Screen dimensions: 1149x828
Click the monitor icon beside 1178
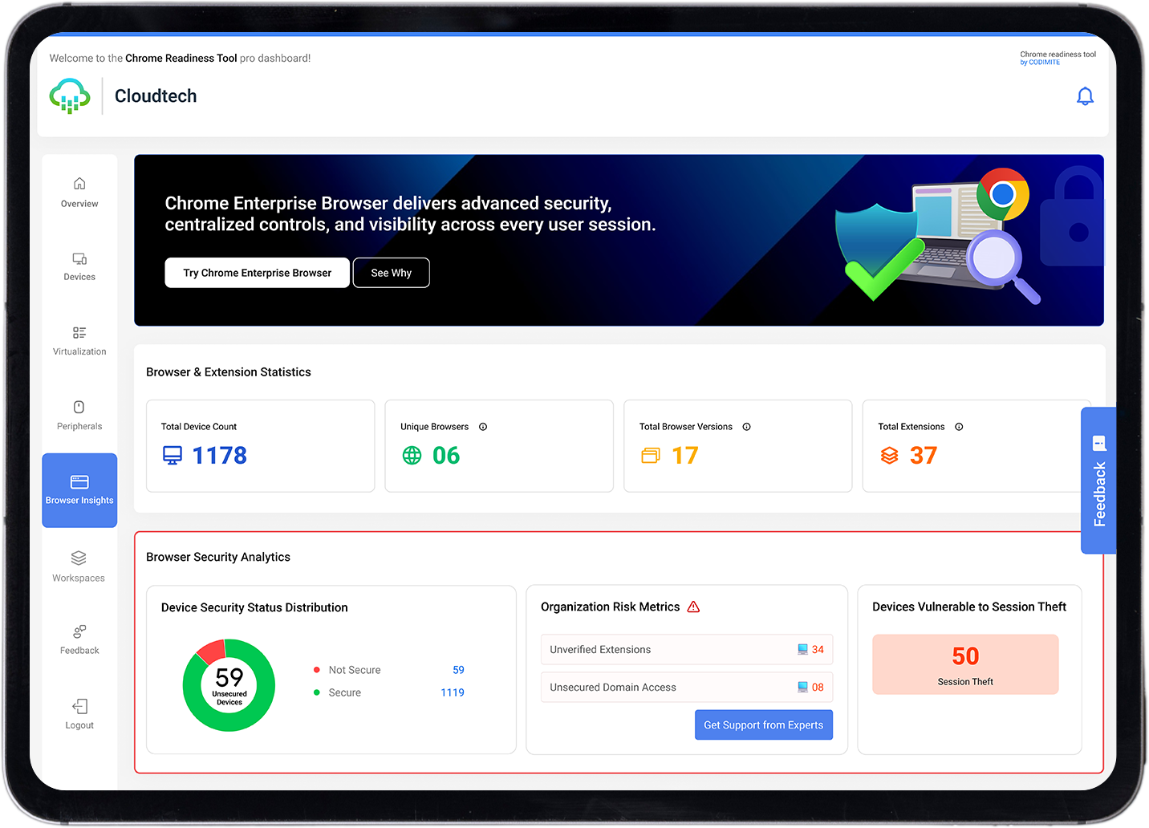click(x=173, y=456)
